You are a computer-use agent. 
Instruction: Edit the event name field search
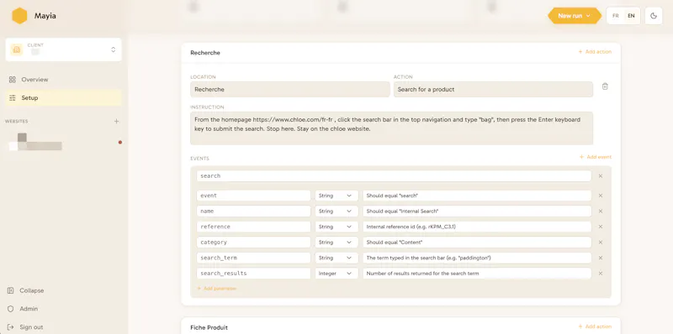tap(394, 176)
